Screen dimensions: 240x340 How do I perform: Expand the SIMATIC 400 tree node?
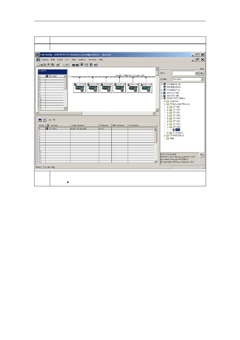point(162,96)
